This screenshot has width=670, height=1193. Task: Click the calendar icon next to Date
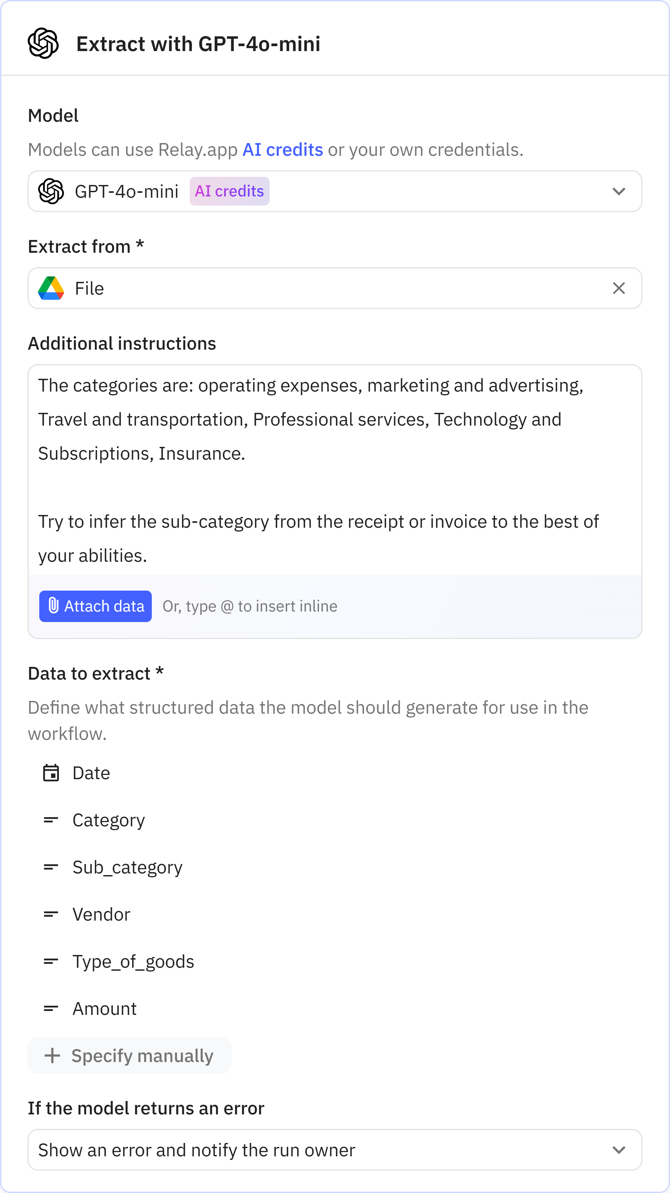[x=51, y=773]
